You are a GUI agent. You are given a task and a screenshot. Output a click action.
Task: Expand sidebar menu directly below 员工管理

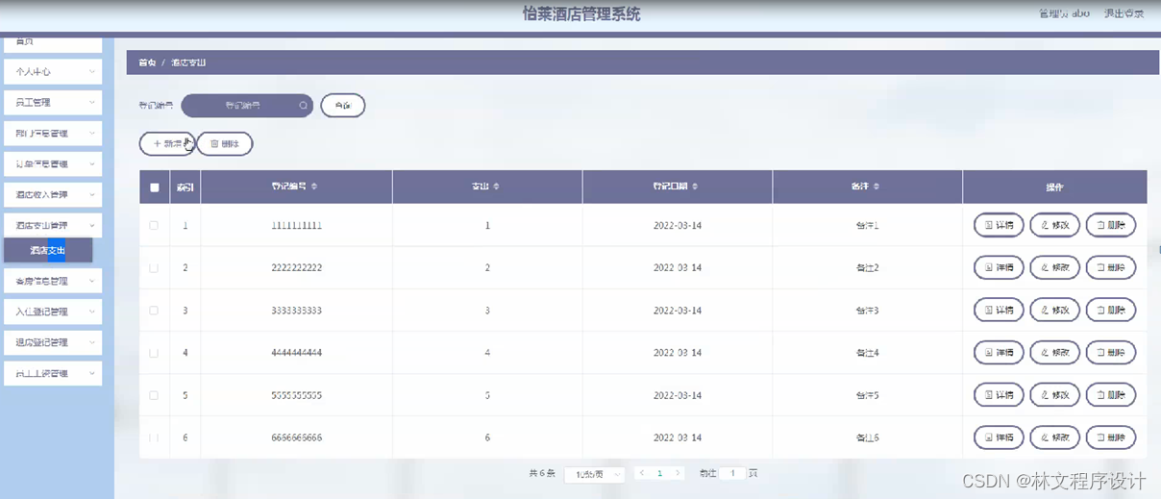click(x=53, y=133)
